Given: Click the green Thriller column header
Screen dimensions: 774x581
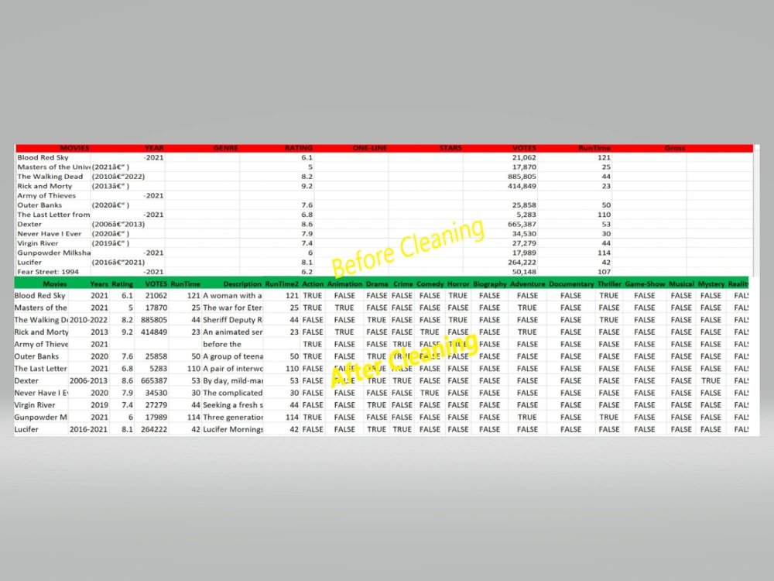Looking at the screenshot, I should [609, 284].
